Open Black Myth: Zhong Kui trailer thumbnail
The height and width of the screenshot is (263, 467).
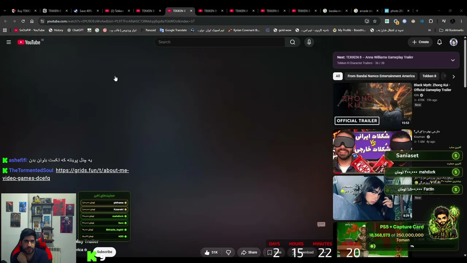(372, 104)
